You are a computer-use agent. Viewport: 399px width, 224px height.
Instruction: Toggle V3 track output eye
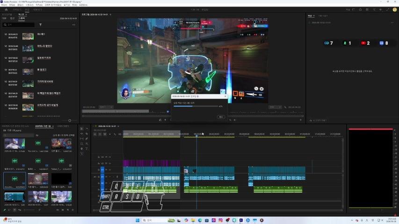pyautogui.click(x=110, y=157)
